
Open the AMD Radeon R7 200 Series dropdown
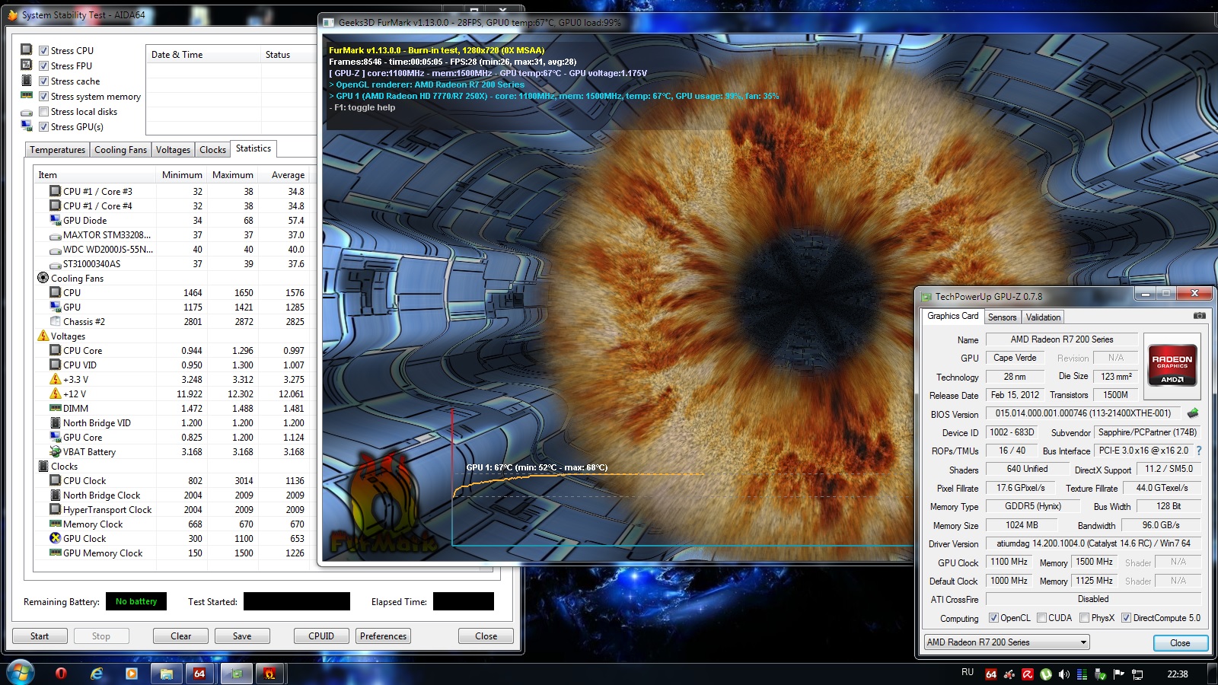tap(1006, 642)
